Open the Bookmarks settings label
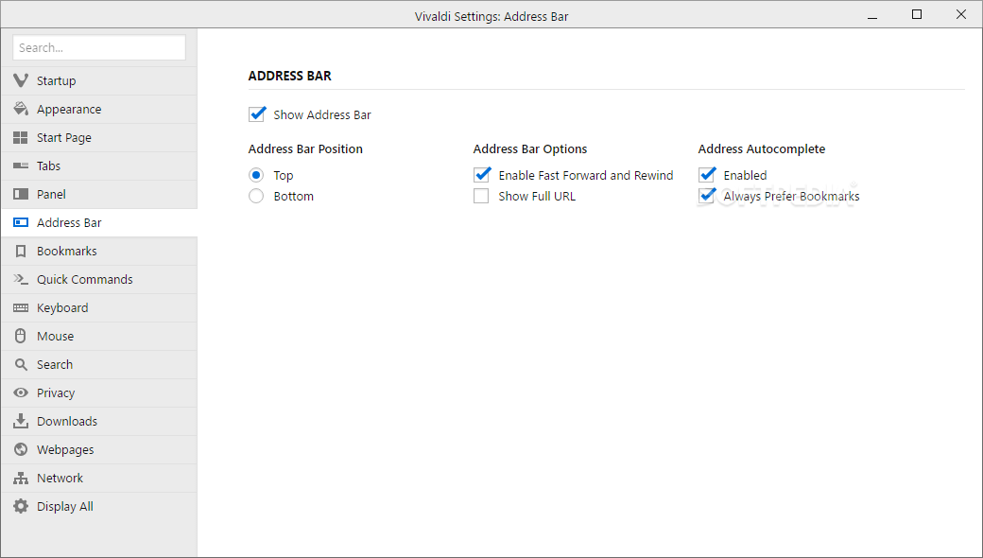The image size is (983, 558). click(66, 251)
